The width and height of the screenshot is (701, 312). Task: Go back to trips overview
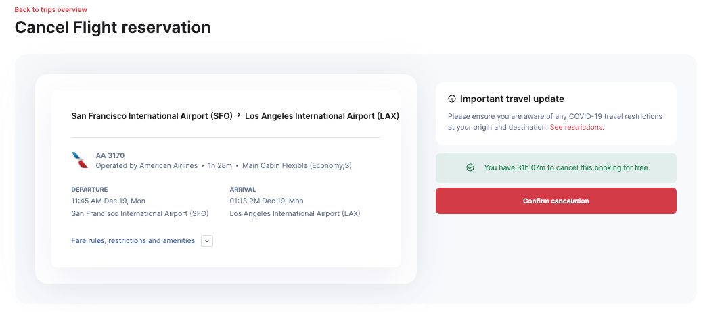point(51,9)
